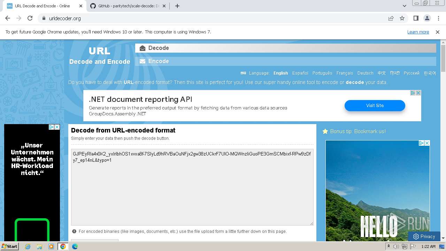Launch Microsoft Edge from taskbar
Image resolution: width=446 pixels, height=251 pixels.
[75, 246]
